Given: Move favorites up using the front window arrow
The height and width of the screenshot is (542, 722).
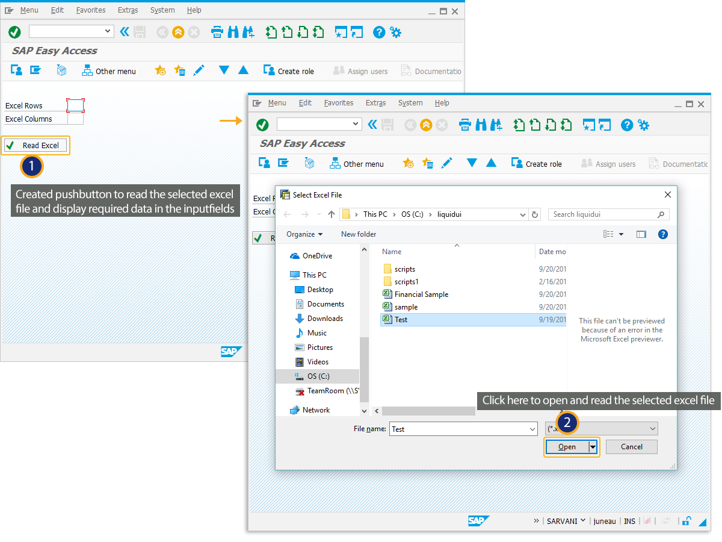Looking at the screenshot, I should click(x=492, y=163).
